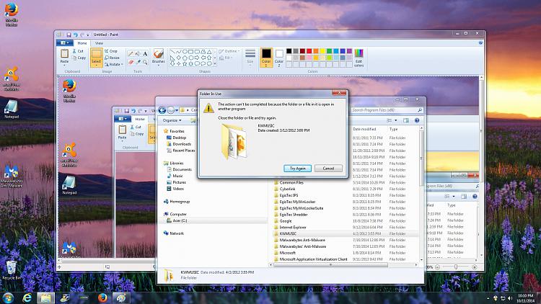Image resolution: width=541 pixels, height=304 pixels.
Task: Click Cut in the main Paint ribbon
Action: pyautogui.click(x=78, y=51)
